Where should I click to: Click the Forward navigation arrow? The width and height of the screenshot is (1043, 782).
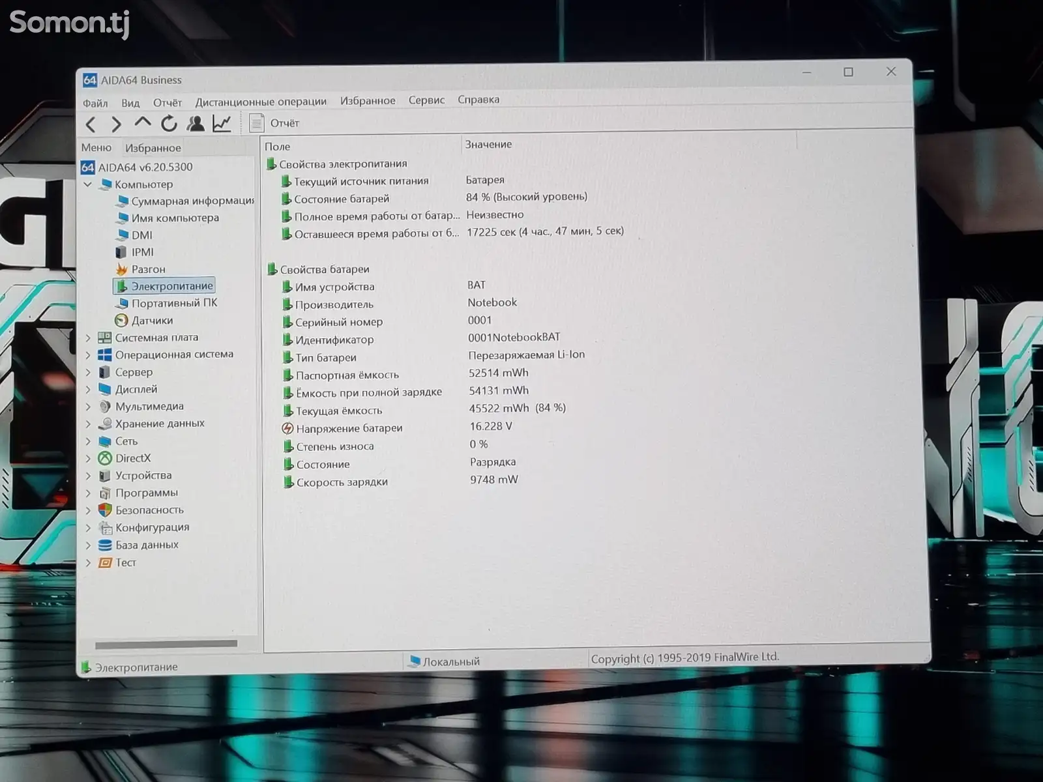point(116,124)
